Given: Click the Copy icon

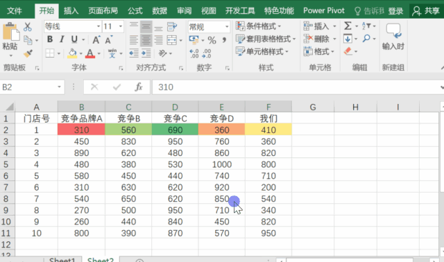Looking at the screenshot, I should tap(28, 40).
